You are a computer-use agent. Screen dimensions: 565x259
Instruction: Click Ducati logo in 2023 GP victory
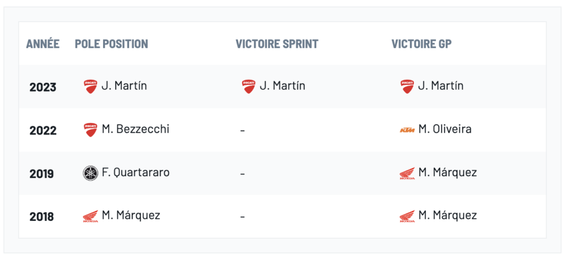click(407, 87)
